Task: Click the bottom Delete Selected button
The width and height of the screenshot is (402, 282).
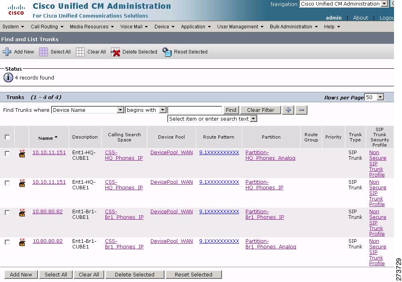Action: (x=135, y=274)
